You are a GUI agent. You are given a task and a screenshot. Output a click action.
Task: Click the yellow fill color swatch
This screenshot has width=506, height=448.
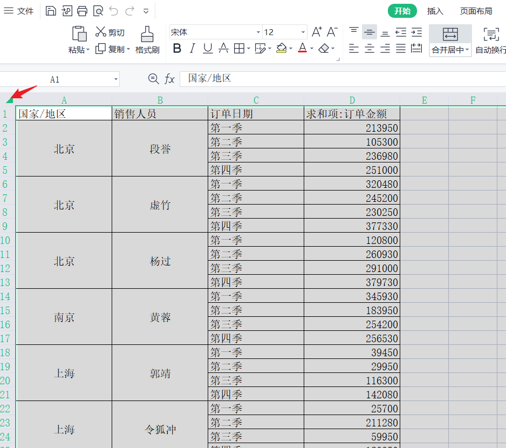coord(281,49)
